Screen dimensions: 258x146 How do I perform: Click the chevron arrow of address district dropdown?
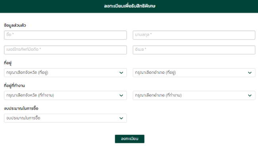coord(250,73)
